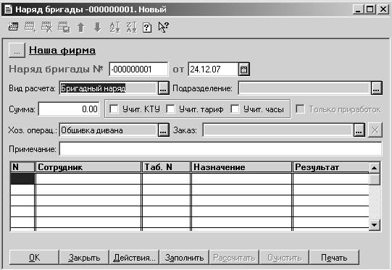
Task: Sort rows descending Z-A icon
Action: click(x=131, y=28)
